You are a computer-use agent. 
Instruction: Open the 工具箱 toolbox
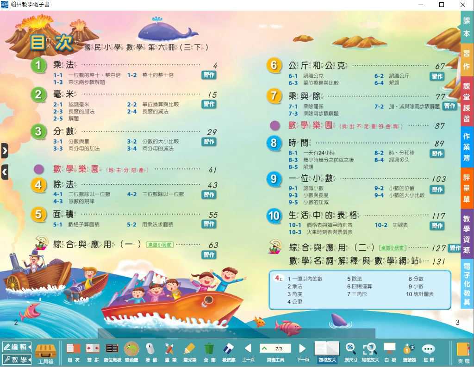pos(46,353)
